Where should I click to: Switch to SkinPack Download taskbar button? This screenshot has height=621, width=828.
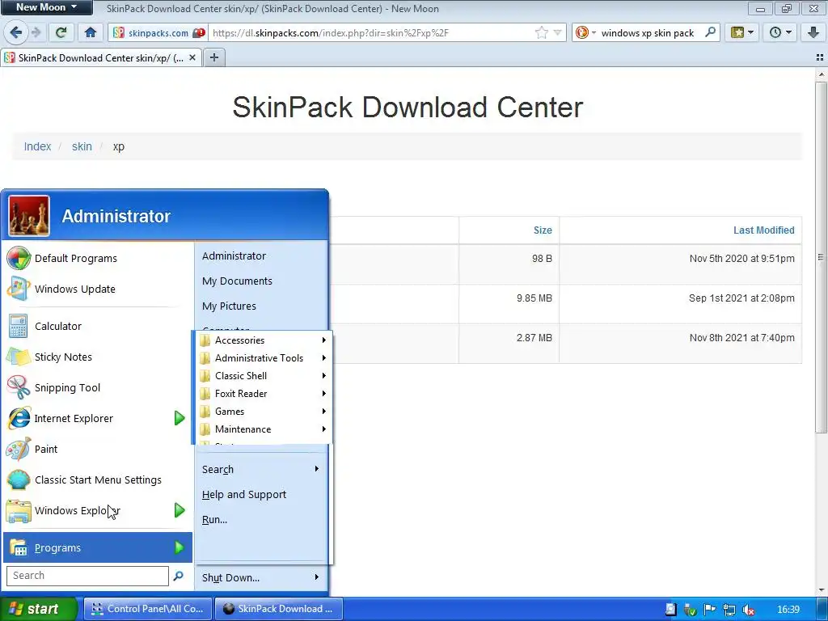[279, 609]
